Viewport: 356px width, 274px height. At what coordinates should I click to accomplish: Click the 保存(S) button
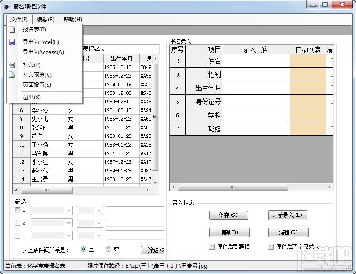click(x=229, y=215)
